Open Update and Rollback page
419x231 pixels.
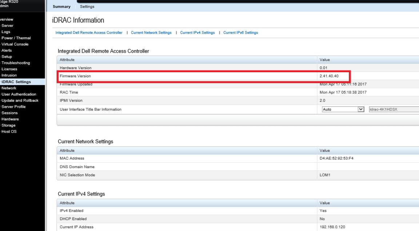20,100
